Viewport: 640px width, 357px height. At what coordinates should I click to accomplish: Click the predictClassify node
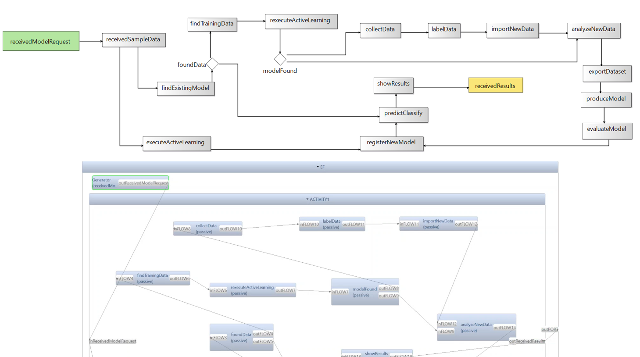[x=403, y=114]
